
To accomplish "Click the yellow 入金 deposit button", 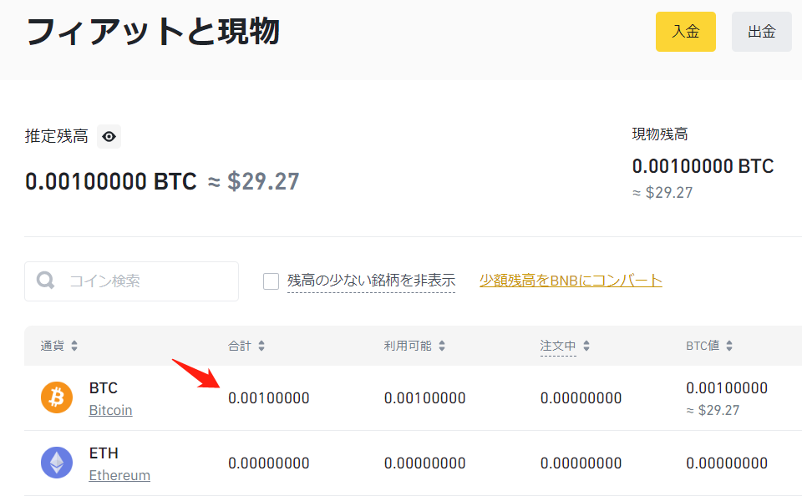I will tap(685, 32).
